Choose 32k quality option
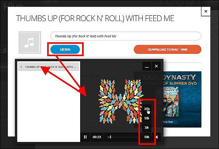The width and height of the screenshot is (219, 149). tap(147, 128)
